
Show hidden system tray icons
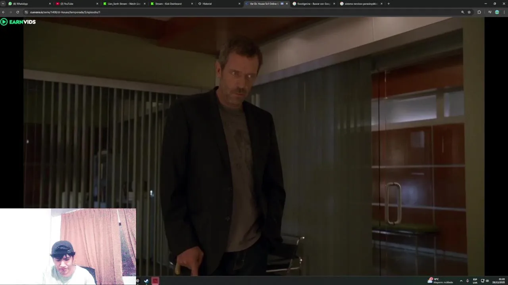461,281
